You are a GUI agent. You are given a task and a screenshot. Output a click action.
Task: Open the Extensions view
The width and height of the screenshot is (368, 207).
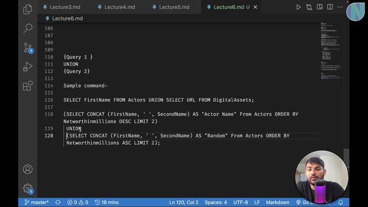click(28, 86)
